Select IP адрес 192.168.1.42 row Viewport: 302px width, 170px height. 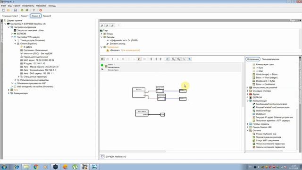tap(34, 63)
